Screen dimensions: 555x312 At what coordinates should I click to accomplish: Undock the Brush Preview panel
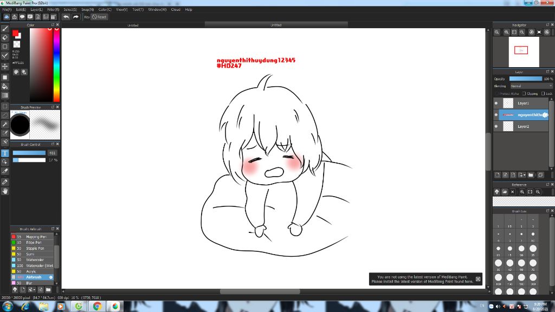click(53, 107)
